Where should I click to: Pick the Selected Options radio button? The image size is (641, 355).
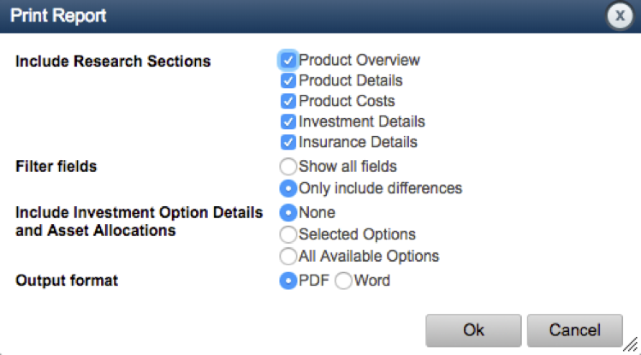pos(288,234)
